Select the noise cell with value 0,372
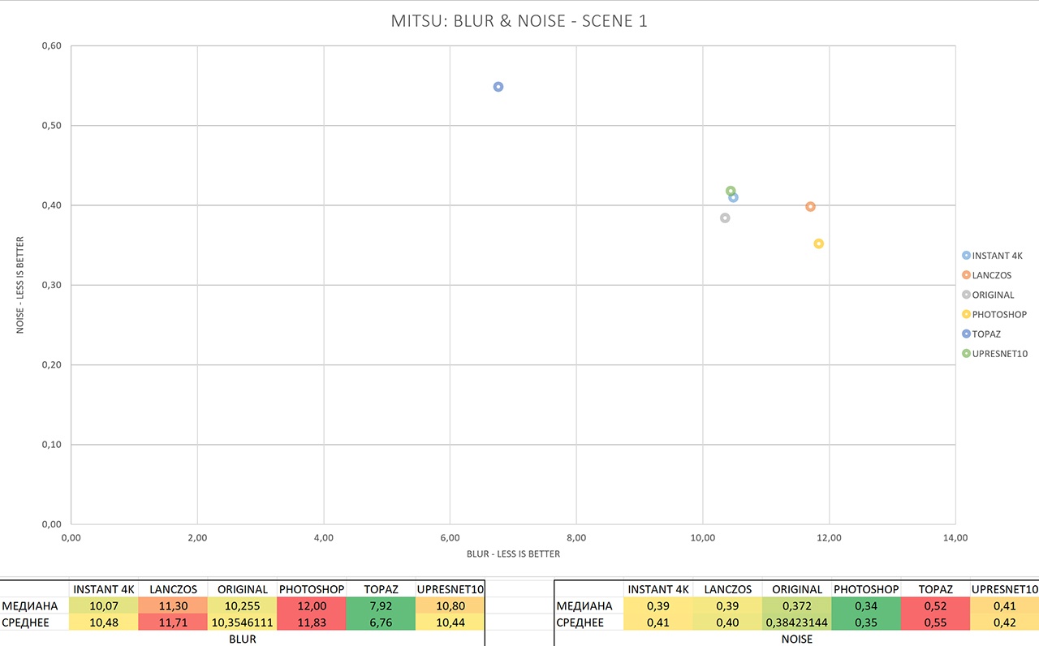The height and width of the screenshot is (646, 1039). coord(797,605)
